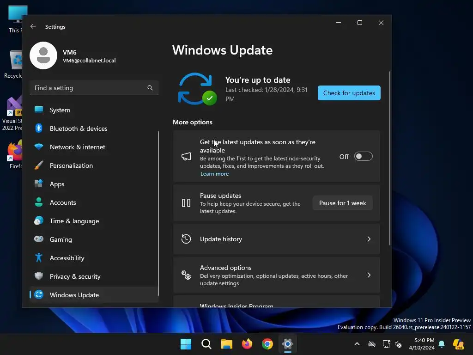Click the Windows Update sync icon in sidebar

coord(39,294)
